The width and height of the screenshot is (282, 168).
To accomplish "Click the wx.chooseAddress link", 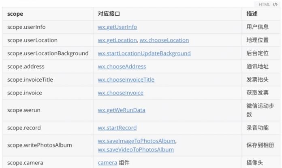I will [122, 67].
